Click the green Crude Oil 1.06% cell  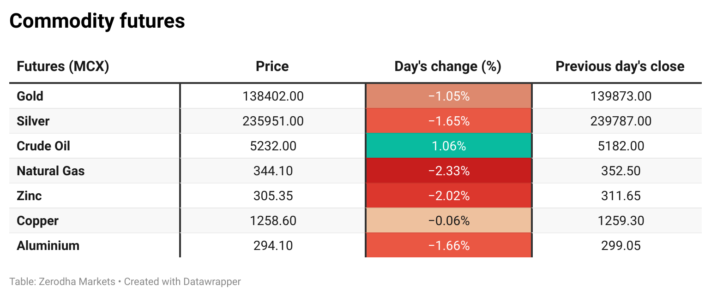point(449,146)
